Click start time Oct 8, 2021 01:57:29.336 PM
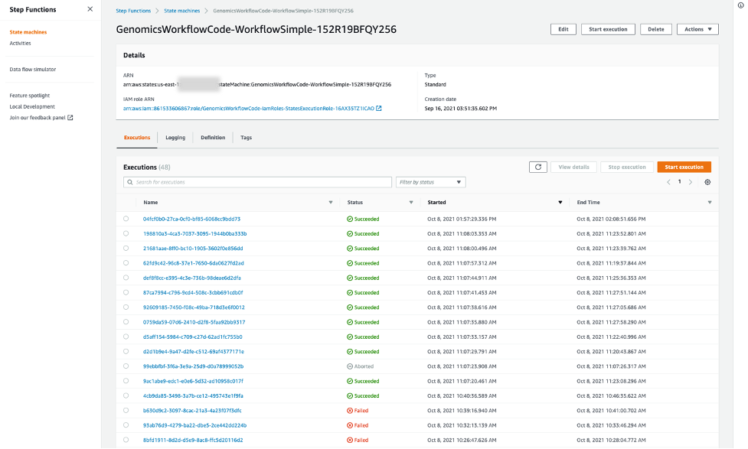This screenshot has height=449, width=748. [462, 219]
